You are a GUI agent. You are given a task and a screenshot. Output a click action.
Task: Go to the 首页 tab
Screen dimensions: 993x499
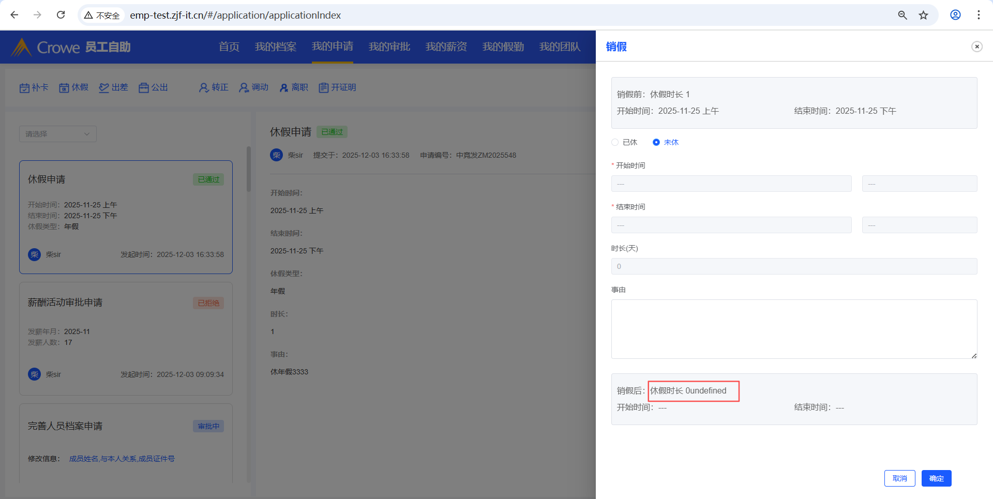[229, 47]
